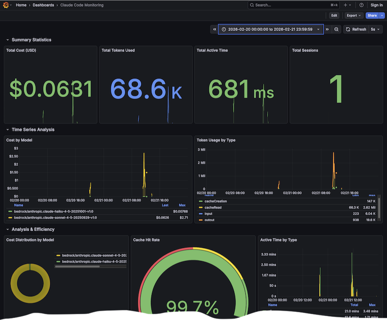Toggle cacheRead series in token legend
This screenshot has width=387, height=320.
click(x=213, y=207)
